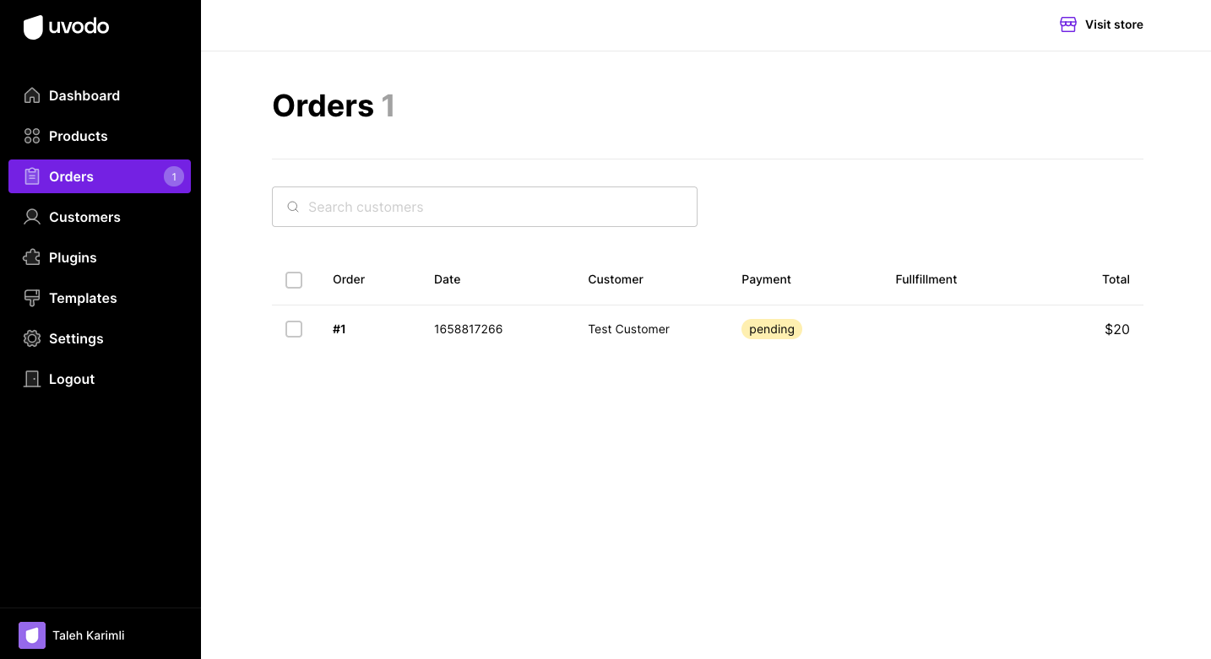
Task: Select Logout in the sidebar
Action: point(100,379)
